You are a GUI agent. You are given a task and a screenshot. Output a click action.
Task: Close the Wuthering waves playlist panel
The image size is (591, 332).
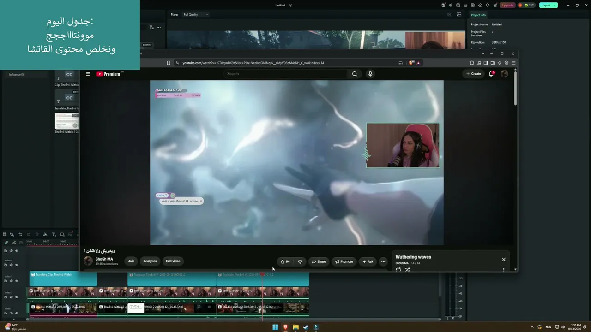[504, 260]
